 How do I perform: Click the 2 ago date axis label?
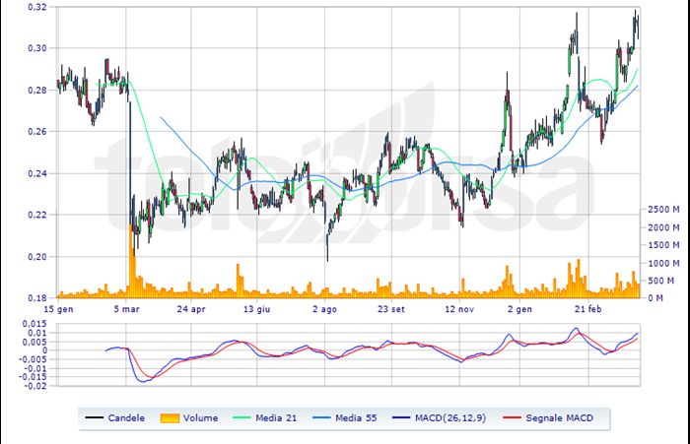pos(324,308)
